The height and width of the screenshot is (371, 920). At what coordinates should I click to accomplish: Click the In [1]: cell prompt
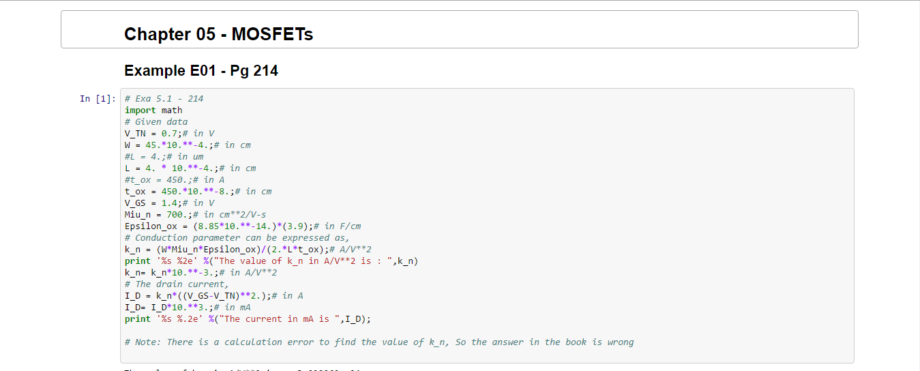tap(98, 99)
